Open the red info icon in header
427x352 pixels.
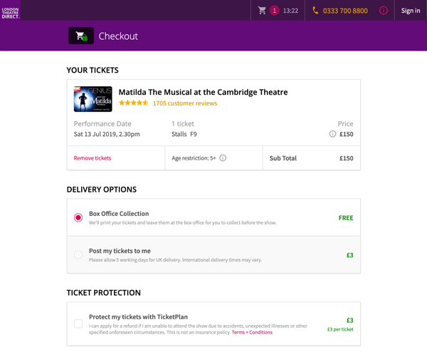tap(384, 11)
